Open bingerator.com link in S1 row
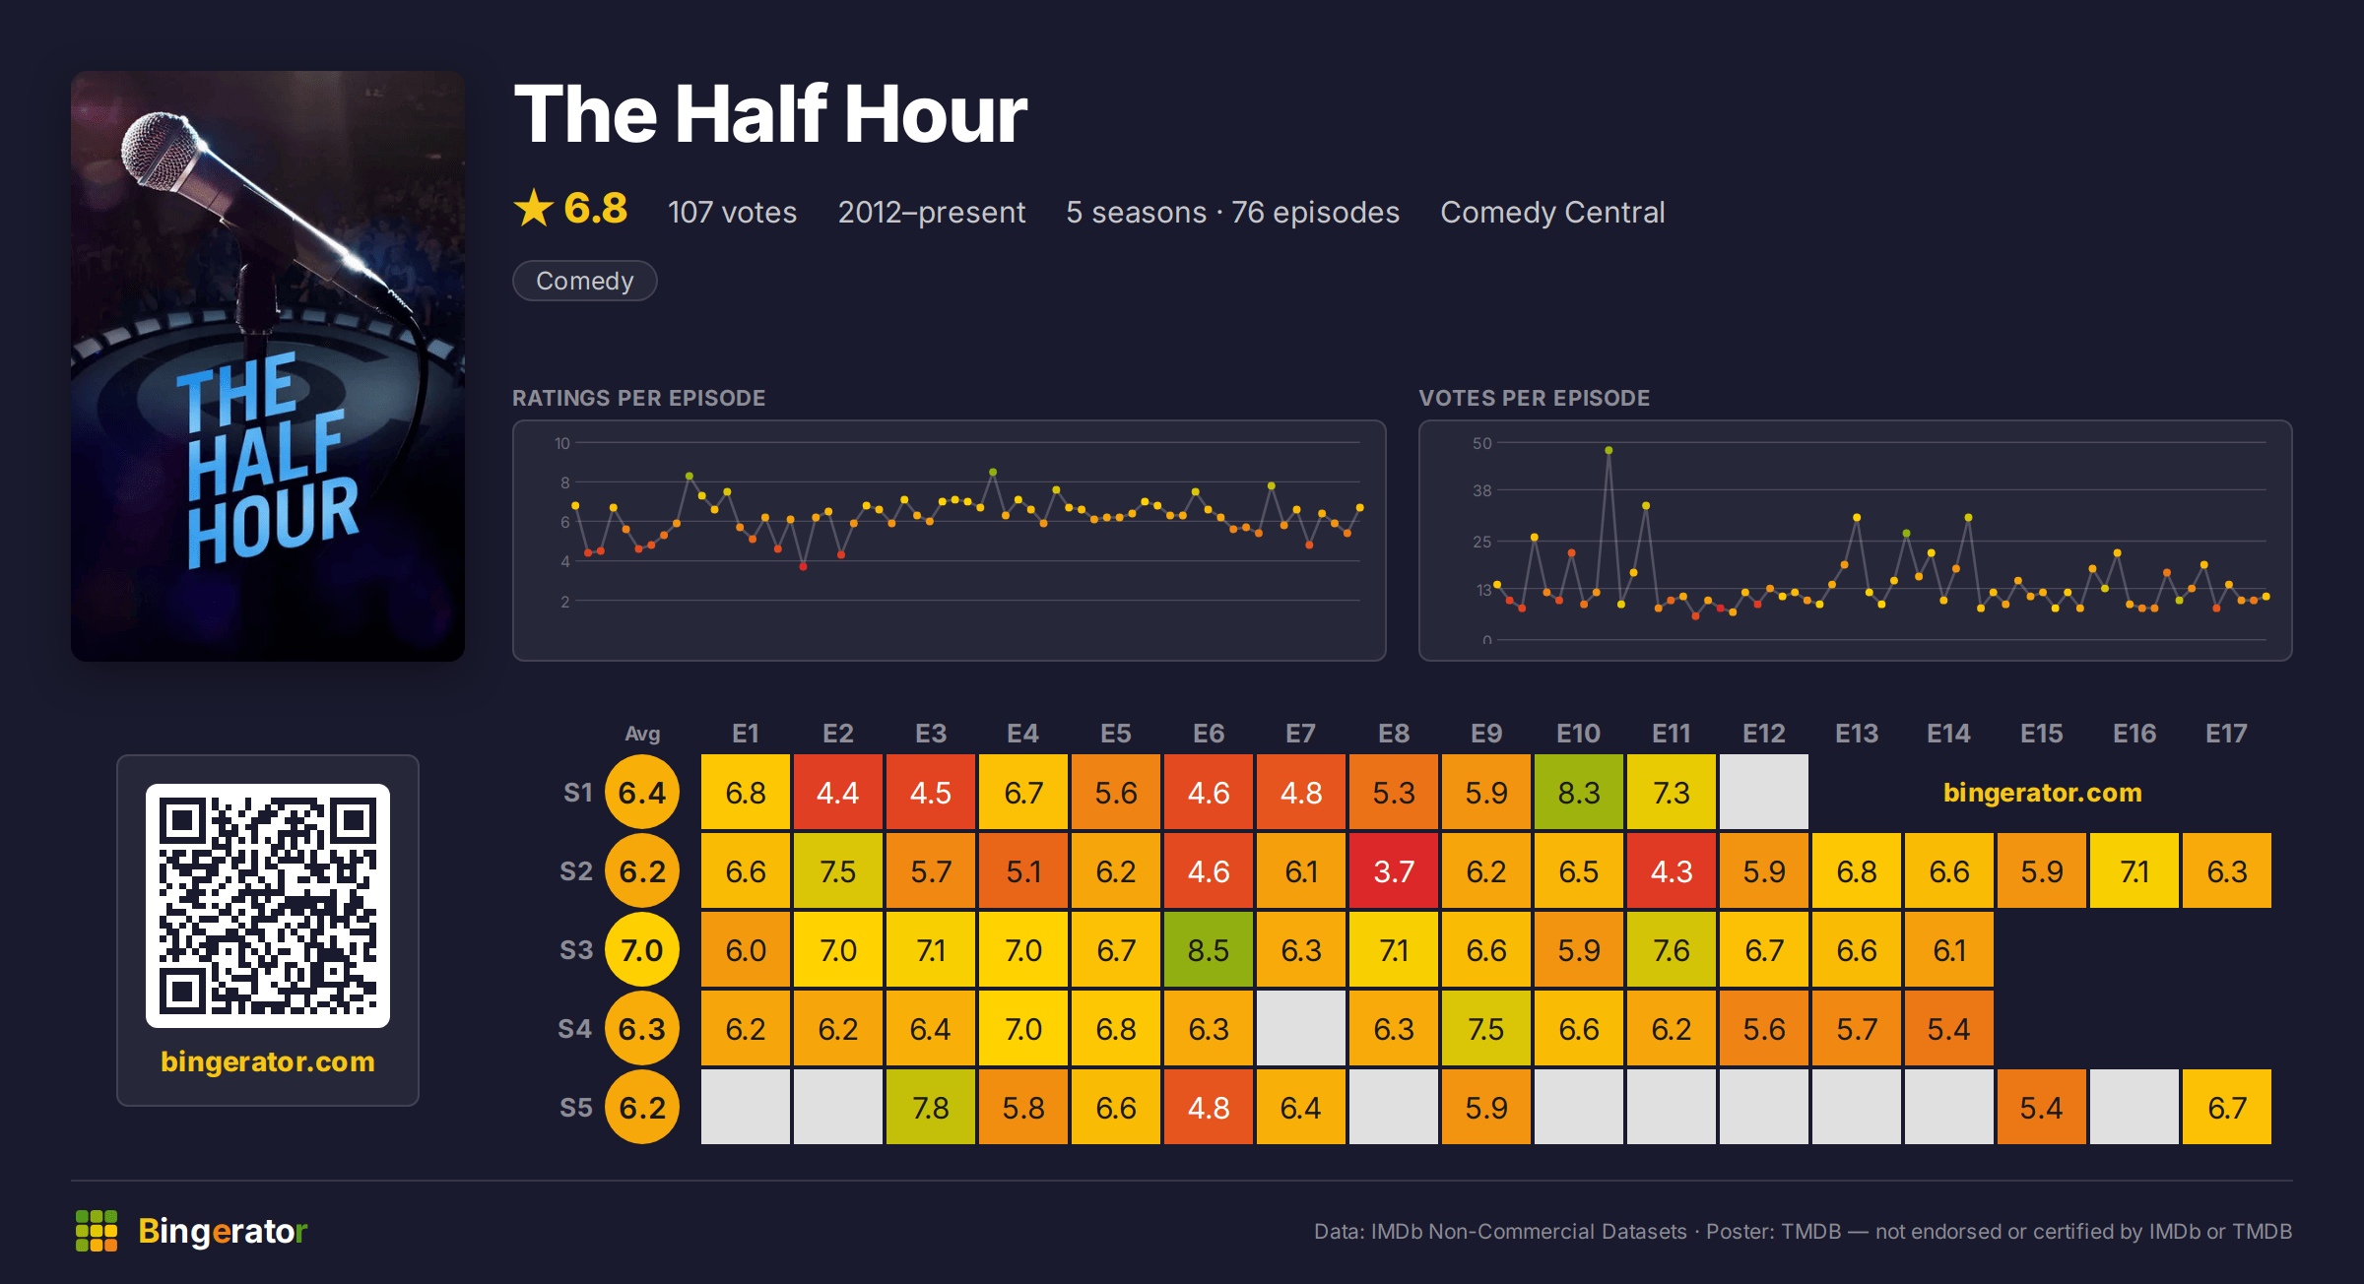The height and width of the screenshot is (1284, 2364). pyautogui.click(x=2042, y=793)
